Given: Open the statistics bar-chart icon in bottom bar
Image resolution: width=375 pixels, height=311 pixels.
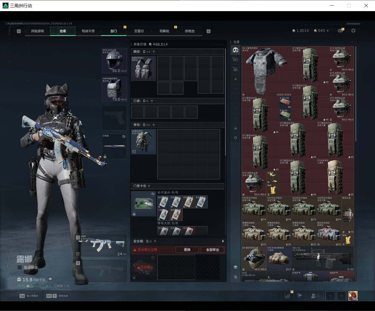Looking at the screenshot, I should 287,296.
